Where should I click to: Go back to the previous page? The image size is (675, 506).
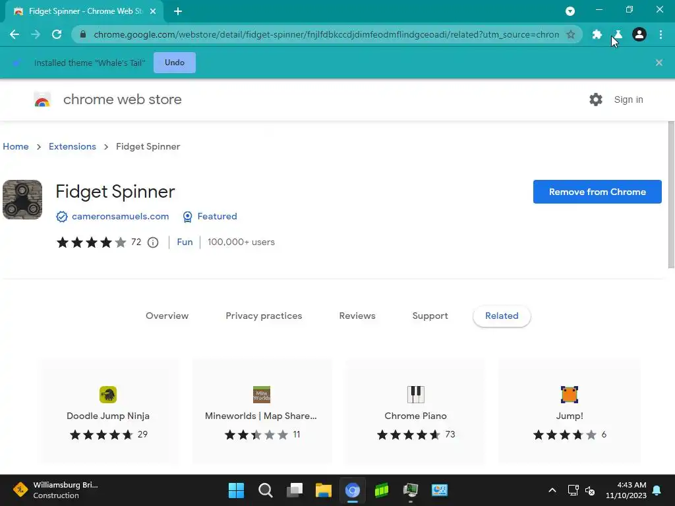pyautogui.click(x=15, y=34)
